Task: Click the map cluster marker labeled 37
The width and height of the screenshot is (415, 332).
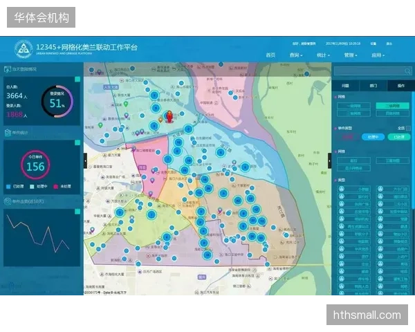Action: [x=250, y=198]
